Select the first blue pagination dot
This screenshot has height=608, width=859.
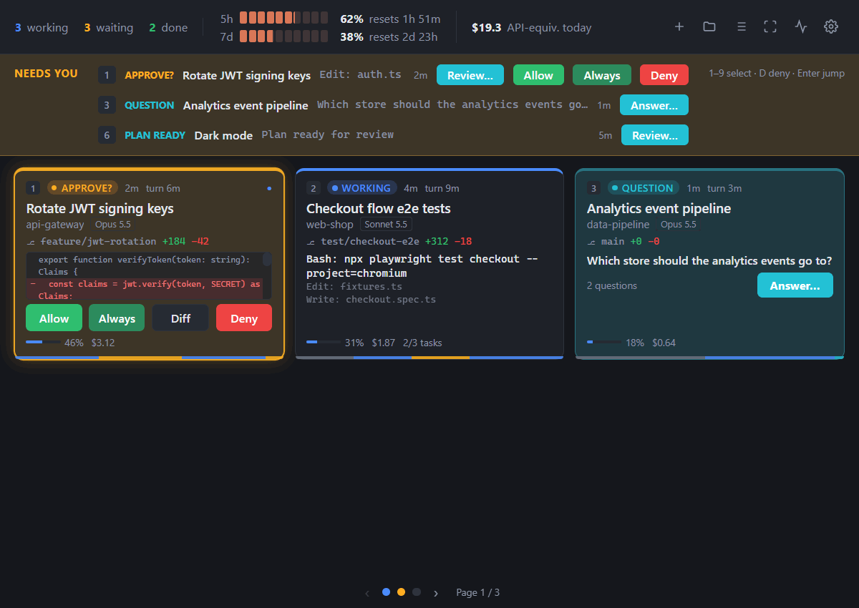tap(387, 592)
